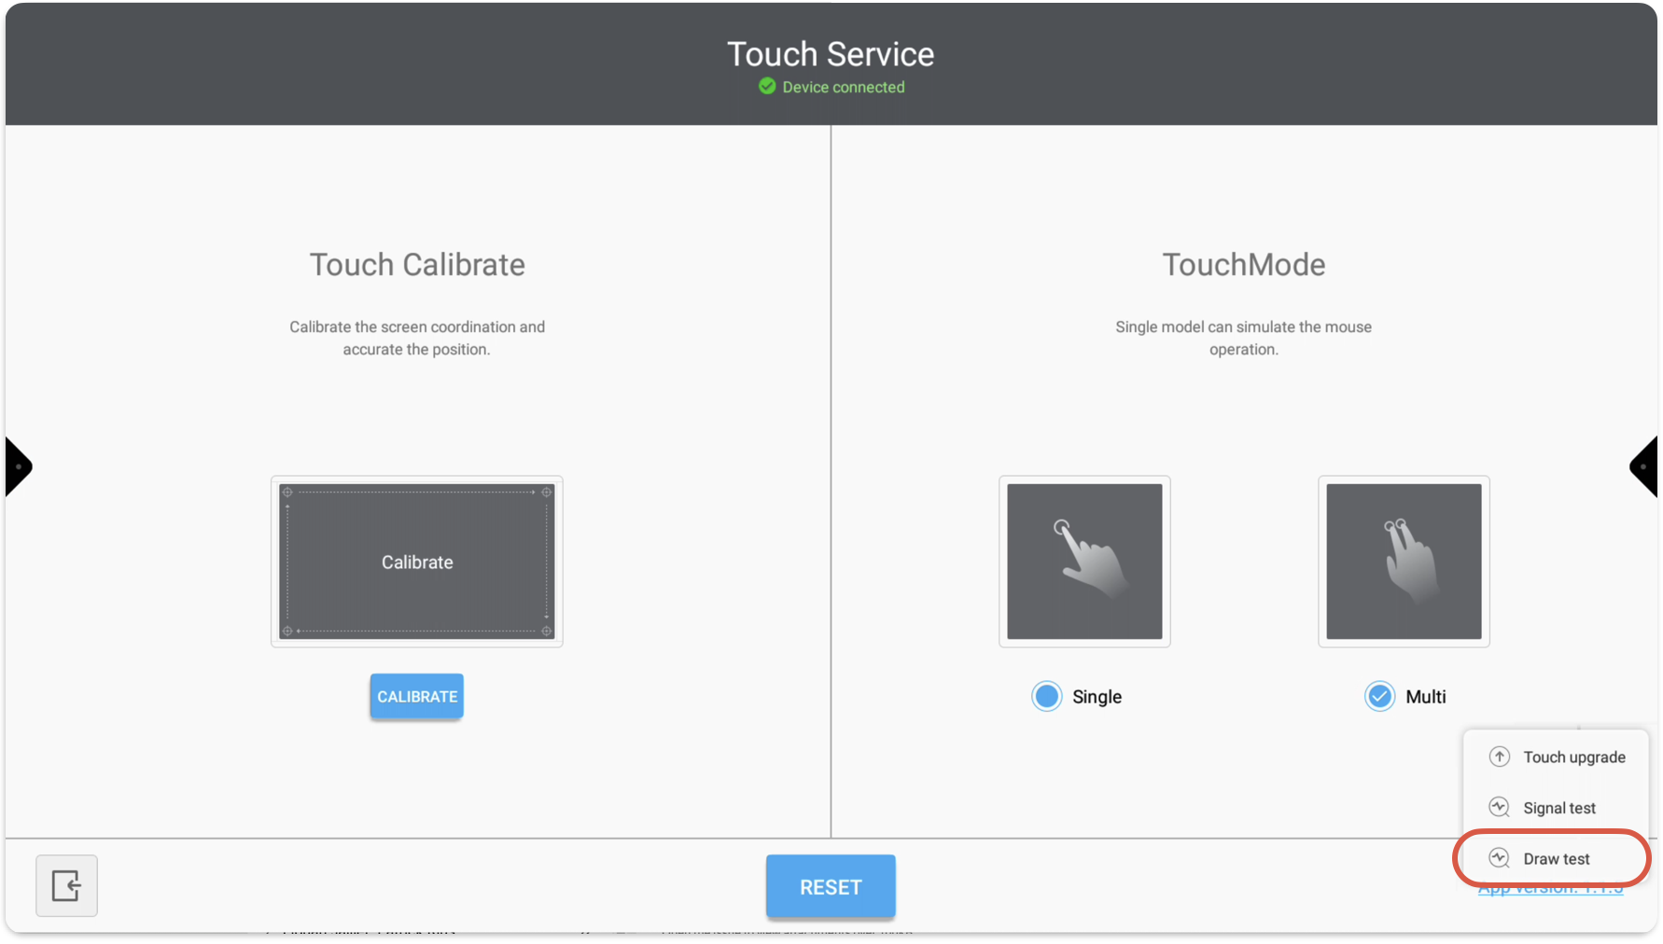This screenshot has height=944, width=1663.
Task: Click the waveform icon beside Signal test
Action: click(1499, 807)
